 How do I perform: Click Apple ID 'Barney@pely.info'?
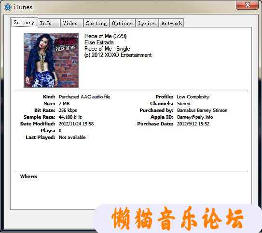tap(195, 117)
